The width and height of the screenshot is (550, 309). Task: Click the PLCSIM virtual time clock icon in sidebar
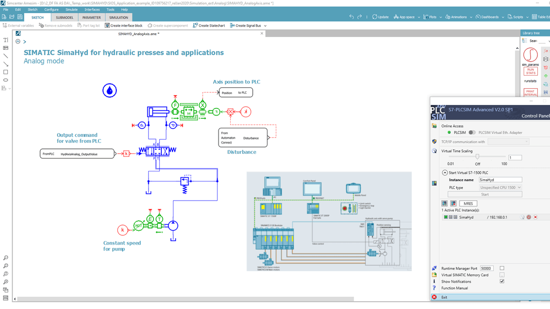pyautogui.click(x=434, y=151)
